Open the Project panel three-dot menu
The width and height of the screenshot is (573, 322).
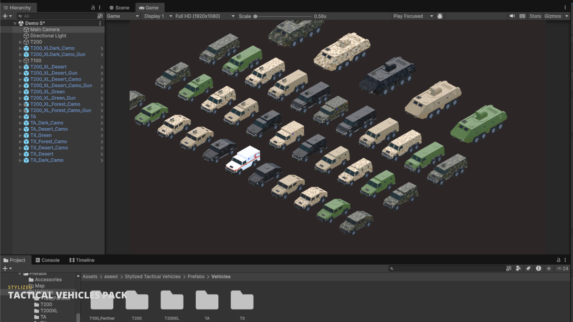(566, 260)
